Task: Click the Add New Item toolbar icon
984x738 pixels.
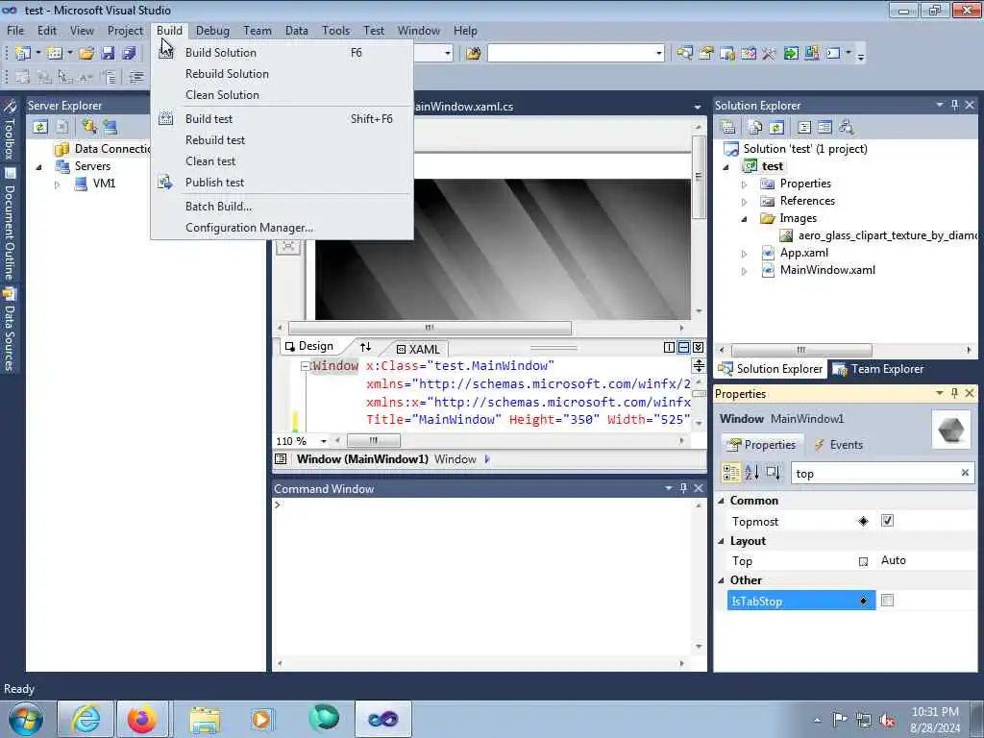Action: coord(55,54)
